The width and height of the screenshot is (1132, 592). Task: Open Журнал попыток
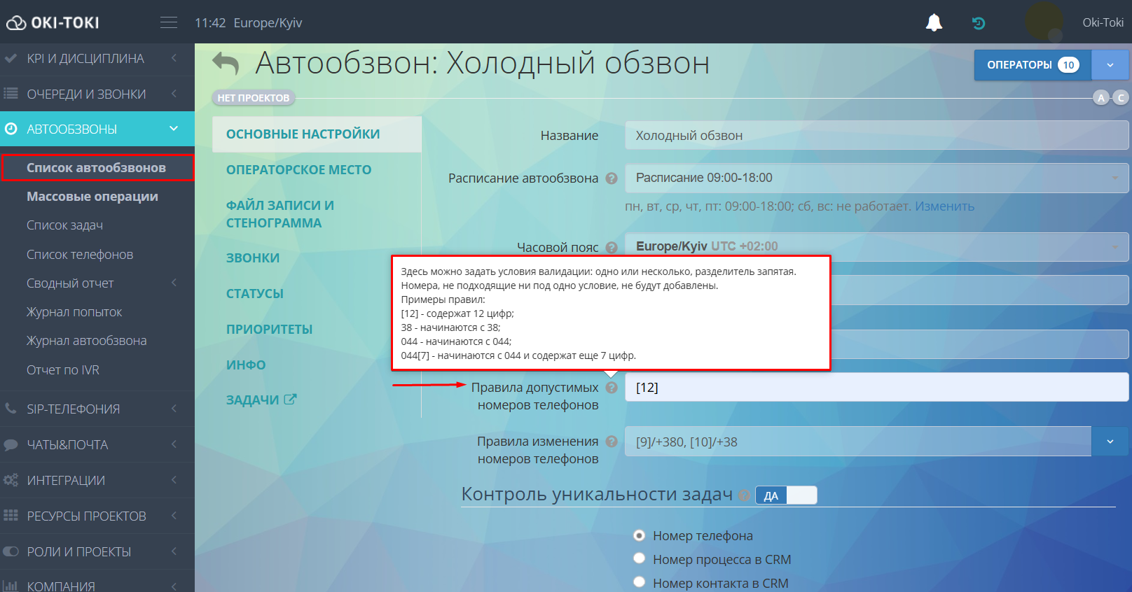coord(74,312)
